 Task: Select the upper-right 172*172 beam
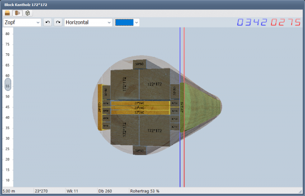click(x=155, y=84)
